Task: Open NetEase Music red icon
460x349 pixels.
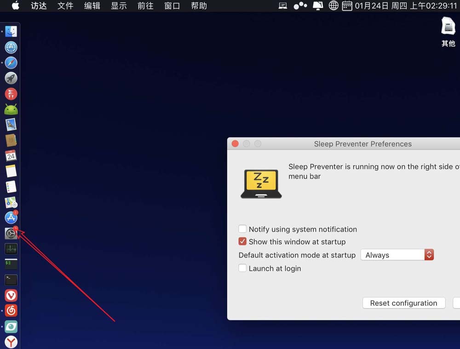Action: coord(11,310)
